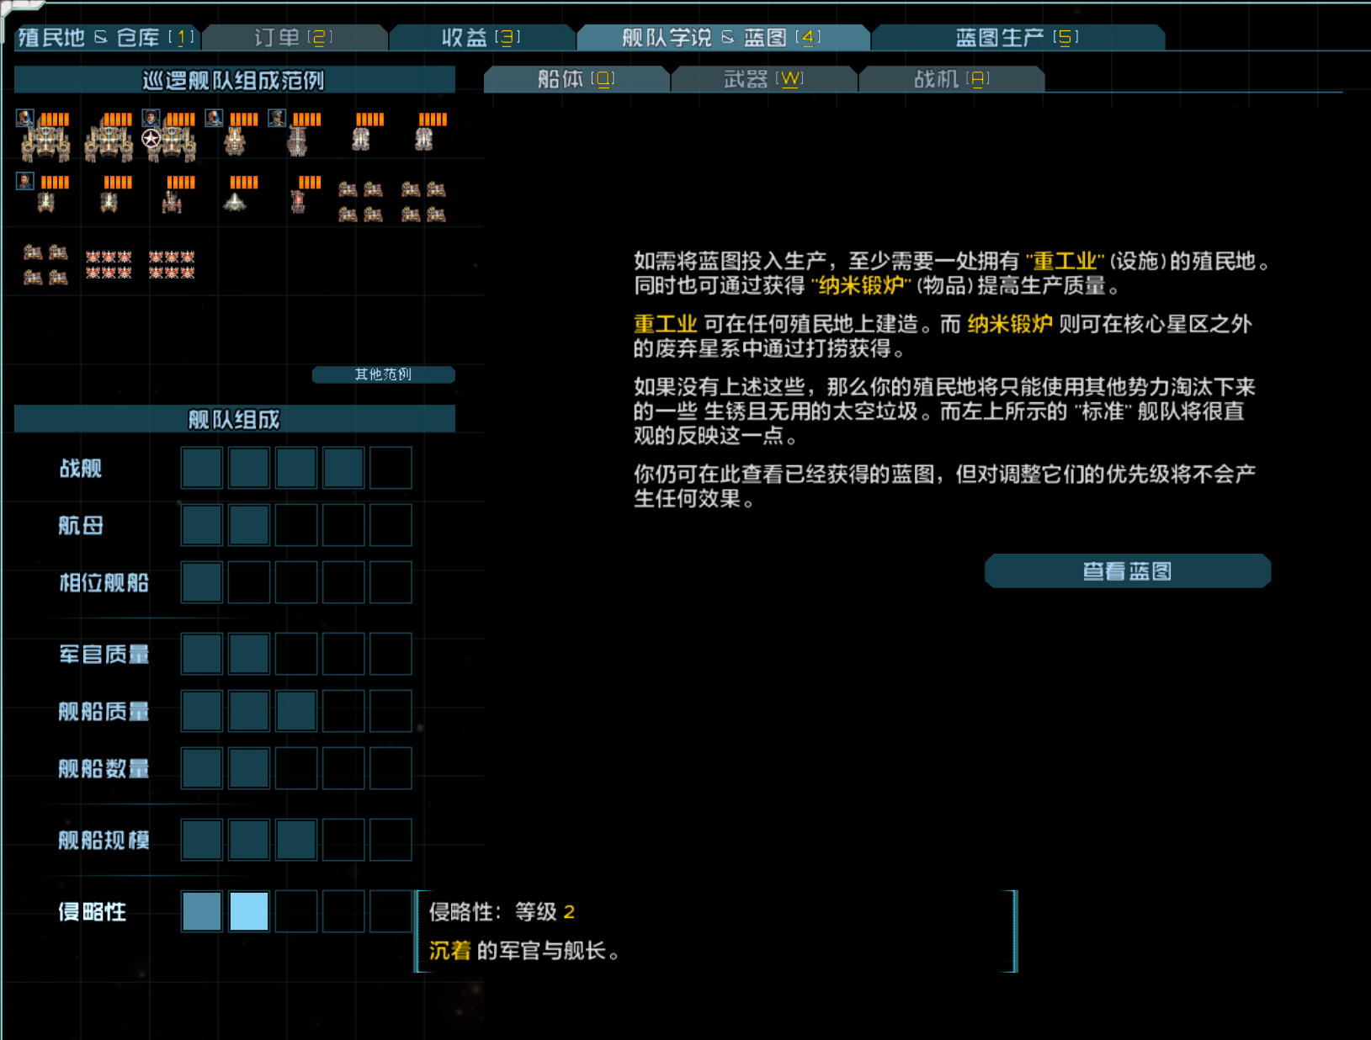Select the tan fighter wing in third row

(45, 264)
